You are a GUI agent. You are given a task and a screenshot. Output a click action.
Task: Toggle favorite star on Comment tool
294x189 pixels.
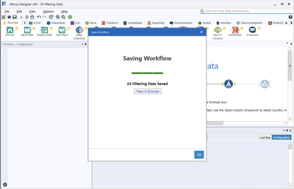point(259,28)
